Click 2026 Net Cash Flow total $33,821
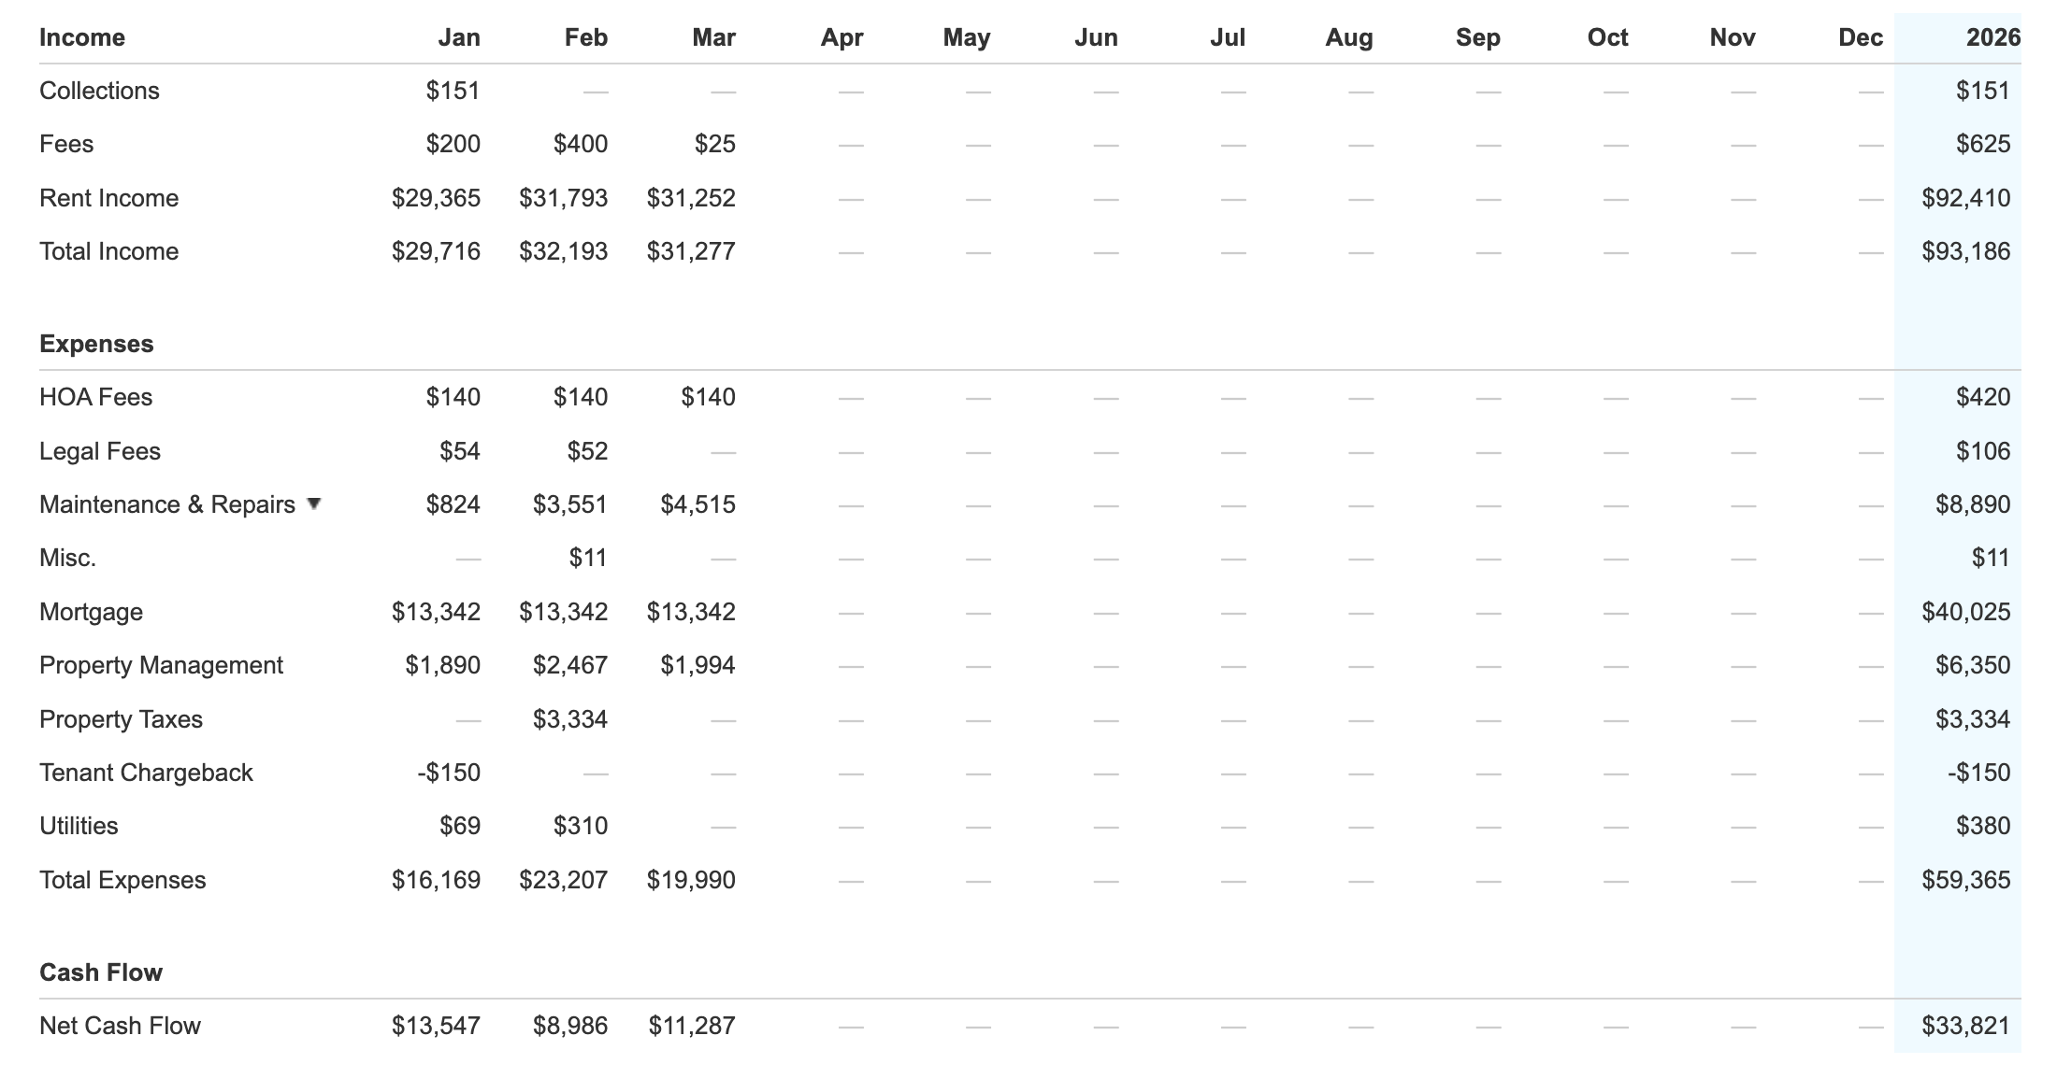 click(1965, 1026)
